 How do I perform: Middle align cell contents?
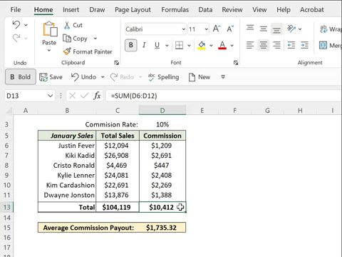(x=263, y=29)
